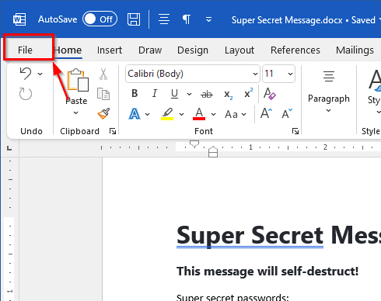Apply yellow text highlight color
Image resolution: width=381 pixels, height=301 pixels.
pos(167,114)
